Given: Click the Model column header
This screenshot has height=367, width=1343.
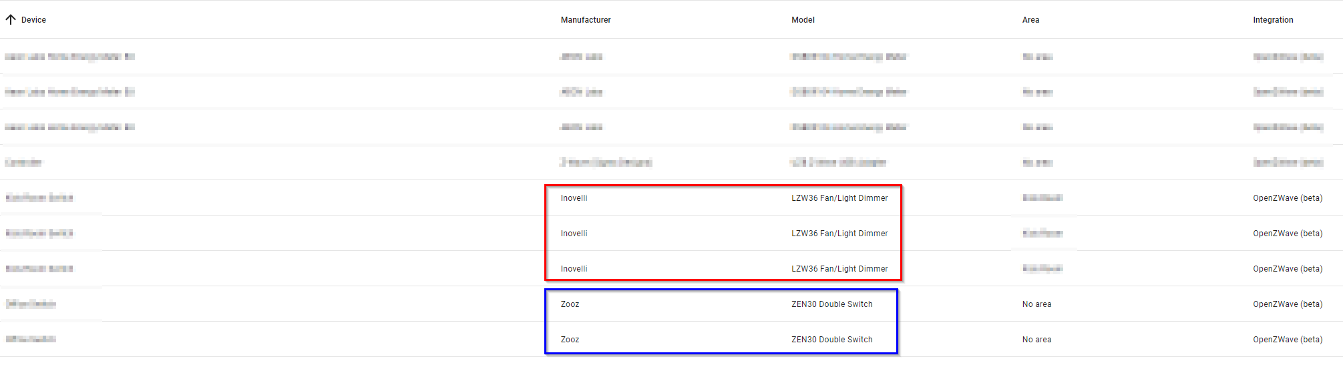Looking at the screenshot, I should click(x=803, y=20).
